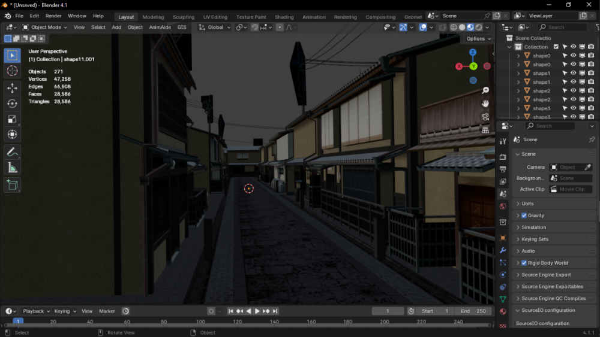Click the viewport Options button
Screen dimensions: 600x337
click(x=478, y=38)
